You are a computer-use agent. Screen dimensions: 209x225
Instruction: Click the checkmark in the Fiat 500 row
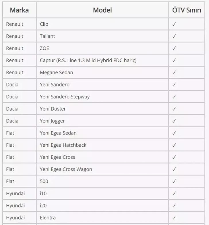pyautogui.click(x=174, y=181)
